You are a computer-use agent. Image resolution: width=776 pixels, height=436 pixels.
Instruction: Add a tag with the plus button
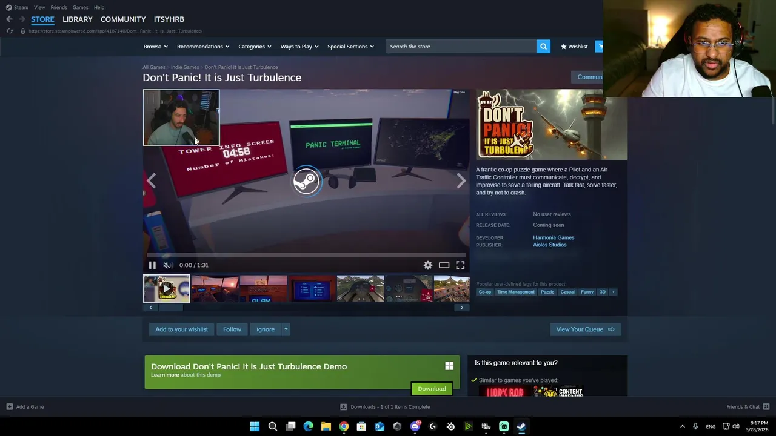pos(613,292)
